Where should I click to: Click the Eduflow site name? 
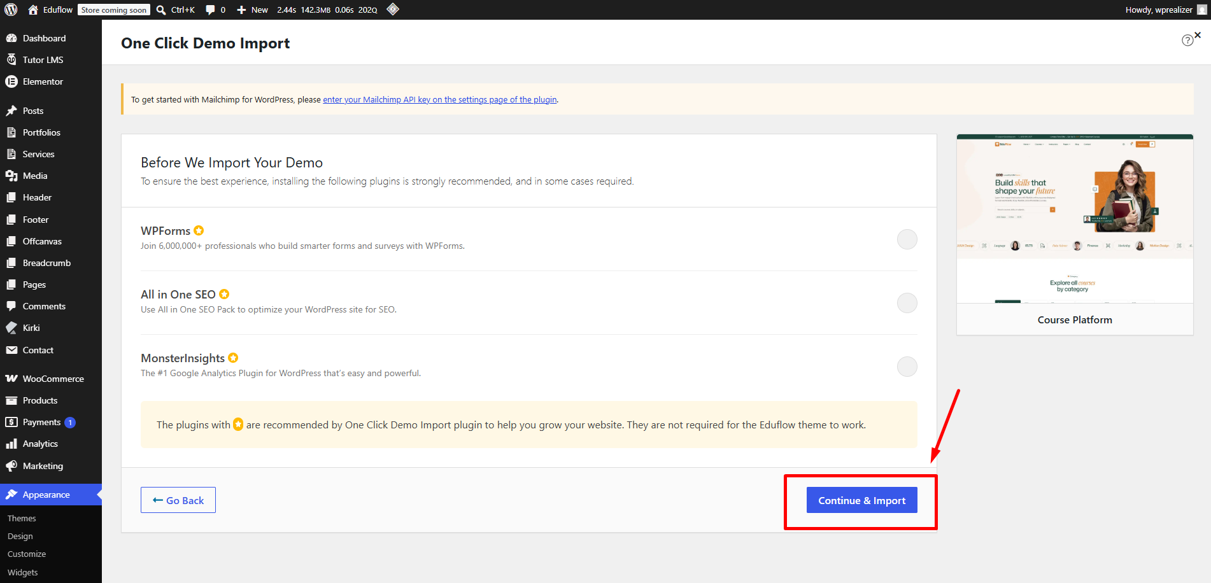pos(58,10)
